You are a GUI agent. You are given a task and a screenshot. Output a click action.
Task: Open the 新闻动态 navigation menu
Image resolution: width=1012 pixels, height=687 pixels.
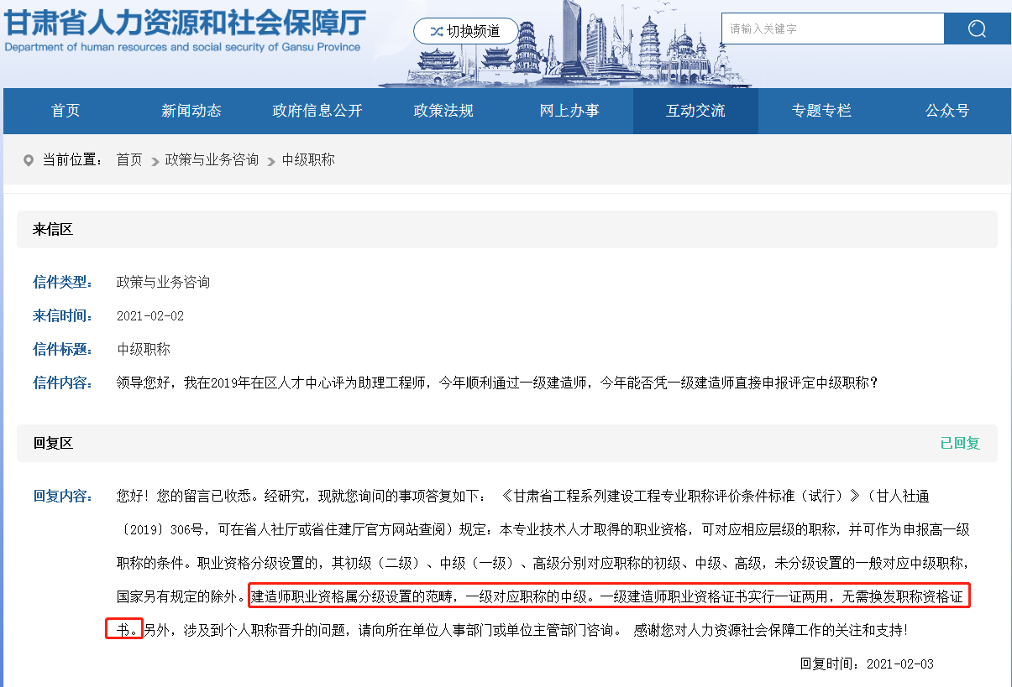(191, 111)
